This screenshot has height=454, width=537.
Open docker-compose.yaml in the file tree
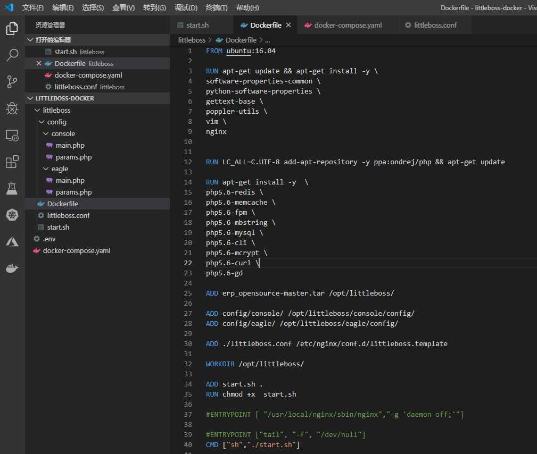[97, 250]
